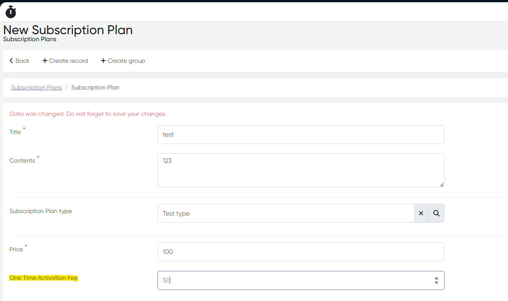Go back using the Back button
The height and width of the screenshot is (301, 508).
(19, 61)
